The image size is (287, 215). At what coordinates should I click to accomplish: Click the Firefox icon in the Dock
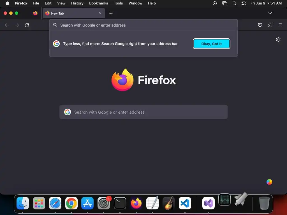(136, 203)
